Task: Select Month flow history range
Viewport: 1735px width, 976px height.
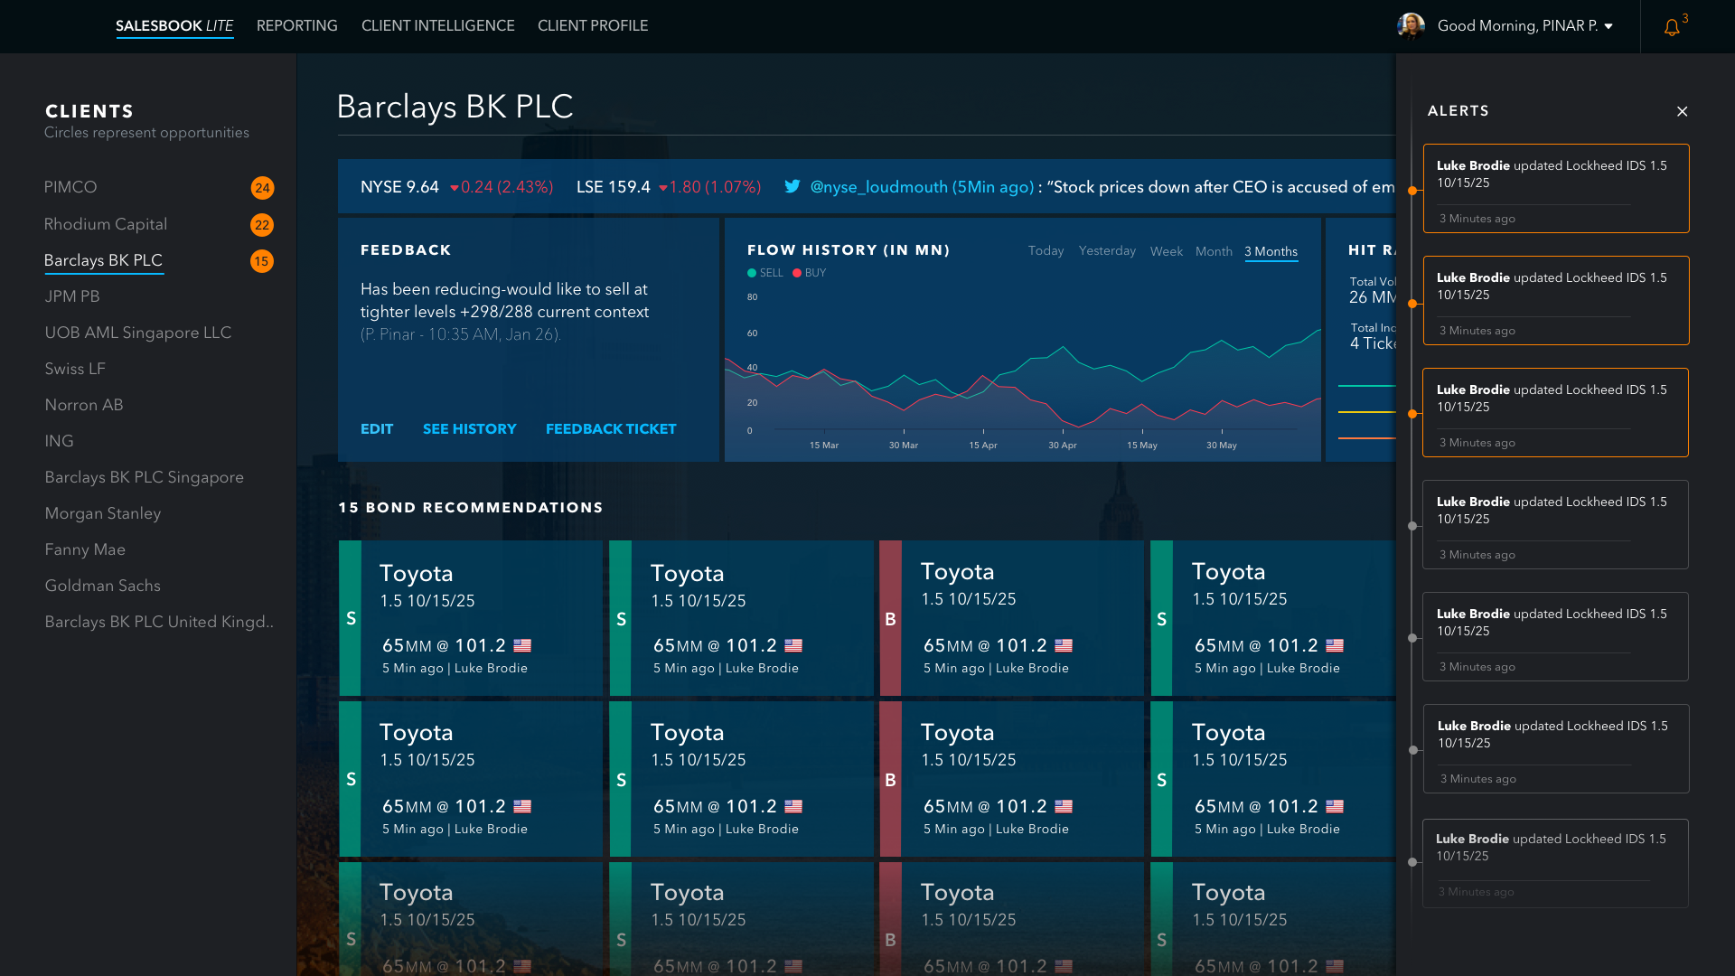Action: pyautogui.click(x=1214, y=252)
